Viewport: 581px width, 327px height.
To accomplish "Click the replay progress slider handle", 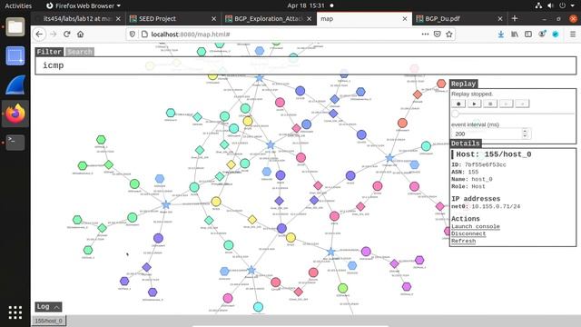I will pos(456,114).
